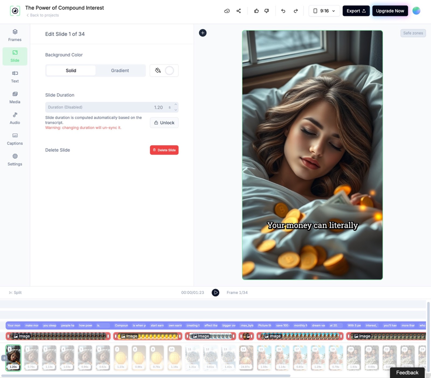This screenshot has height=378, width=431.
Task: Increase slide duration with up arrow
Action: click(x=176, y=105)
